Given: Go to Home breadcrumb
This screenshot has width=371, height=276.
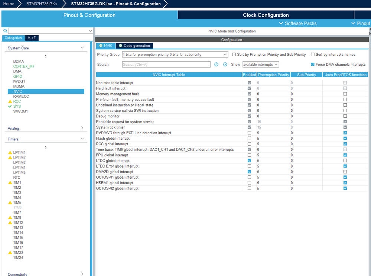Looking at the screenshot, I should 9,4.
